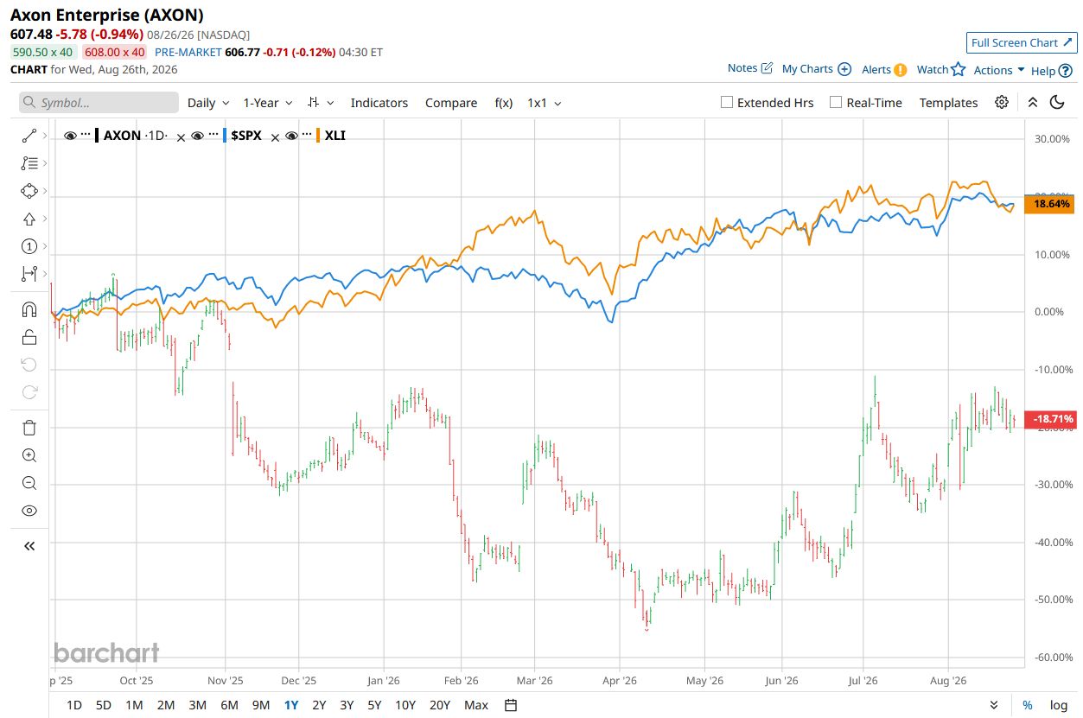
Task: Delete drawings with trash icon
Action: pos(29,428)
